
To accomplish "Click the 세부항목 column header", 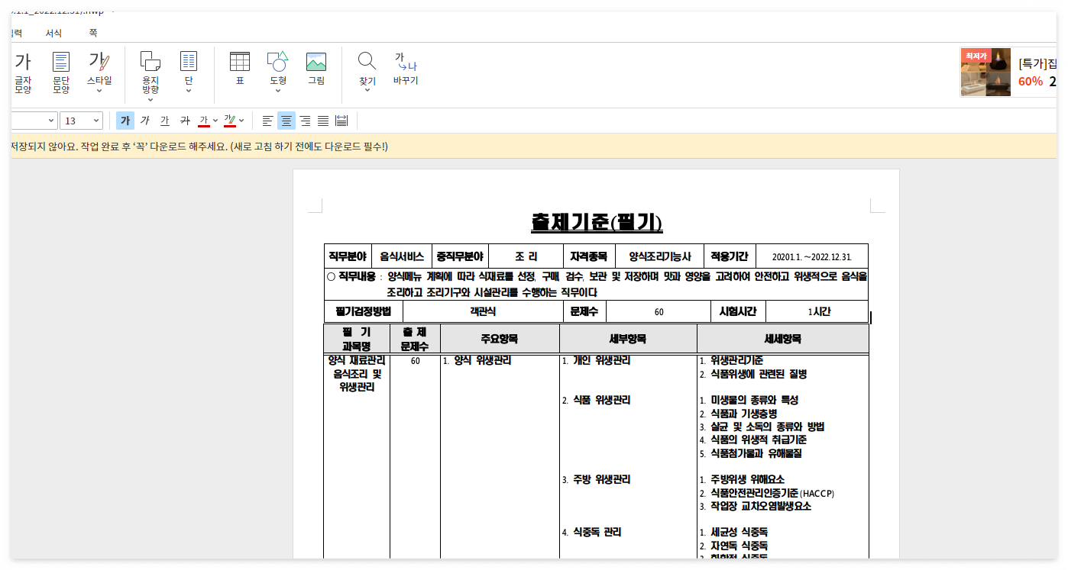I will click(628, 339).
